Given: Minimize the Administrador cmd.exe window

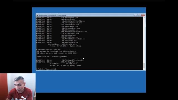Looking at the screenshot, I should point(135,15).
